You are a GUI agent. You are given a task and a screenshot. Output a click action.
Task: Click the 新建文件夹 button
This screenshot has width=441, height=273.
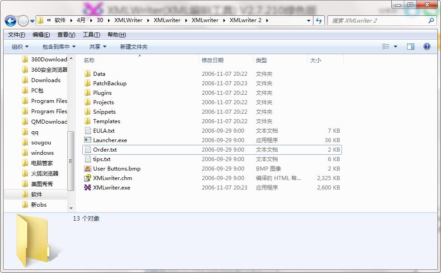(x=133, y=46)
